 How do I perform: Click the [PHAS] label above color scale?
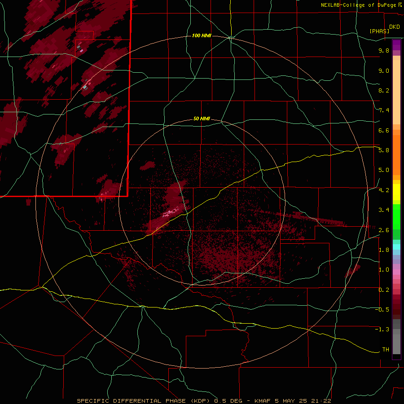coord(379,31)
